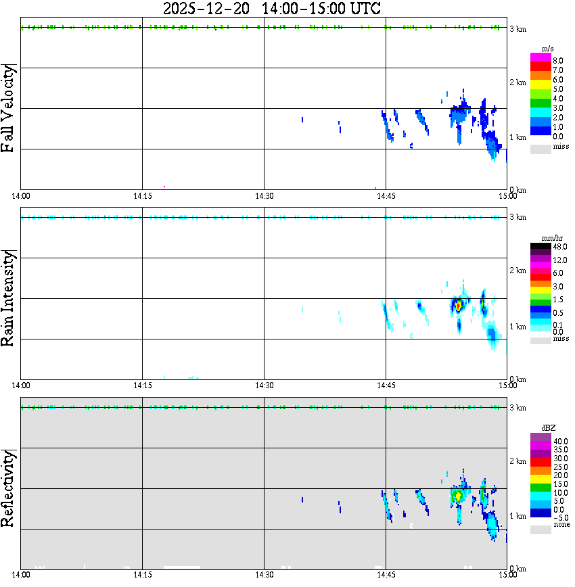Click the '14:30' time label under Reflectivity
The height and width of the screenshot is (587, 575).
pos(264,575)
